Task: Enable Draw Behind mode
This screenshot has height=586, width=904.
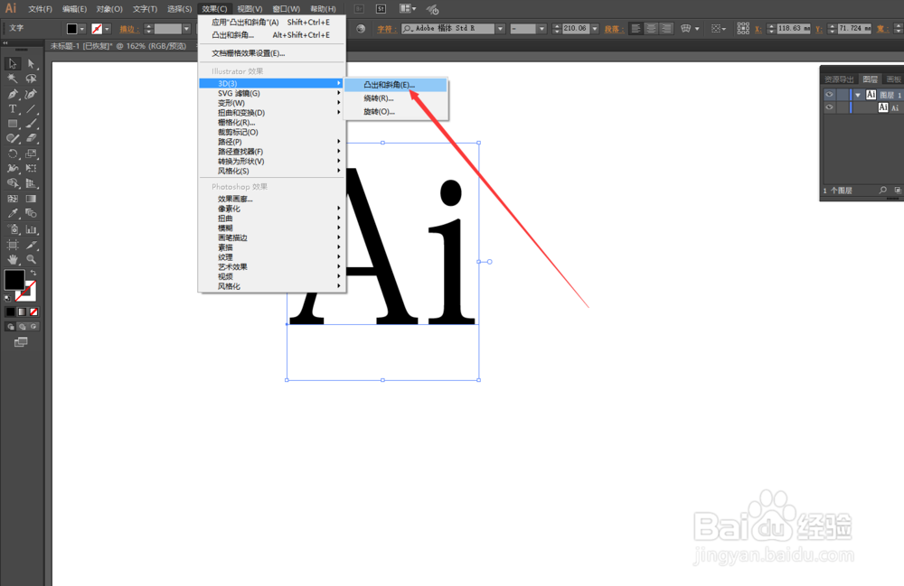Action: coord(22,326)
